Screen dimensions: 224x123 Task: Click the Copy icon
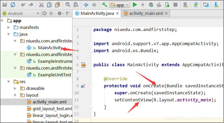pyautogui.click(x=49, y=5)
